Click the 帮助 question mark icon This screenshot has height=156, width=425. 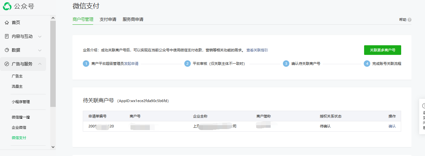410,20
